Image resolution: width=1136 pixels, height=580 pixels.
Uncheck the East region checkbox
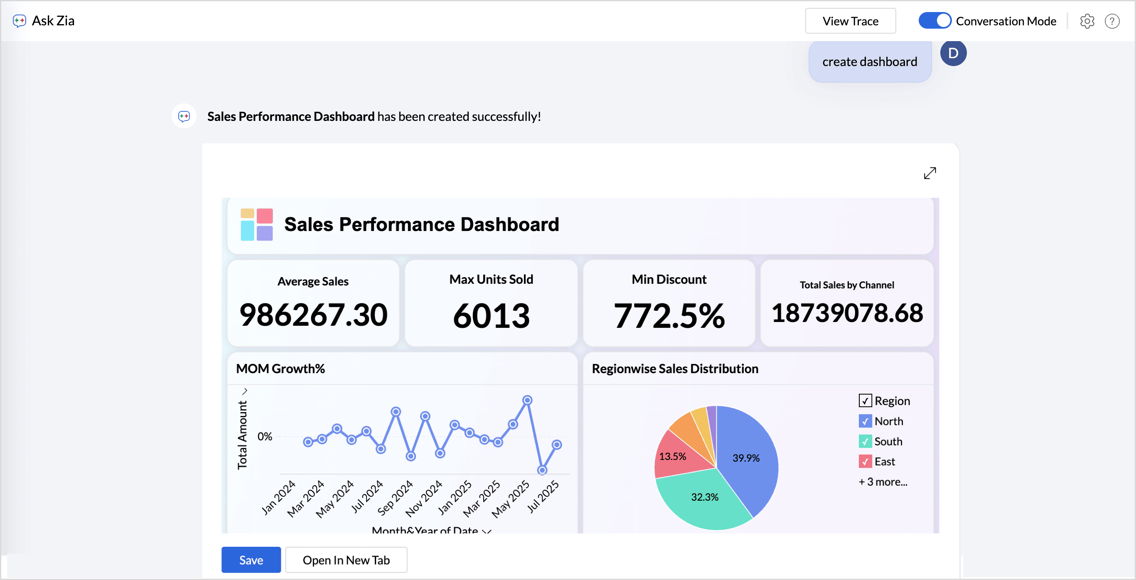[865, 462]
